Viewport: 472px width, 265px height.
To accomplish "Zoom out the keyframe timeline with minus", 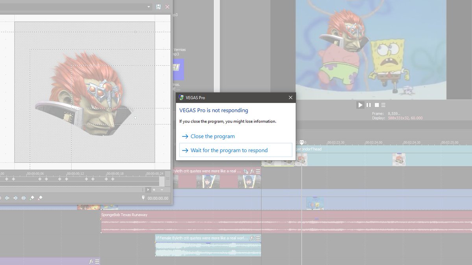I will (162, 190).
